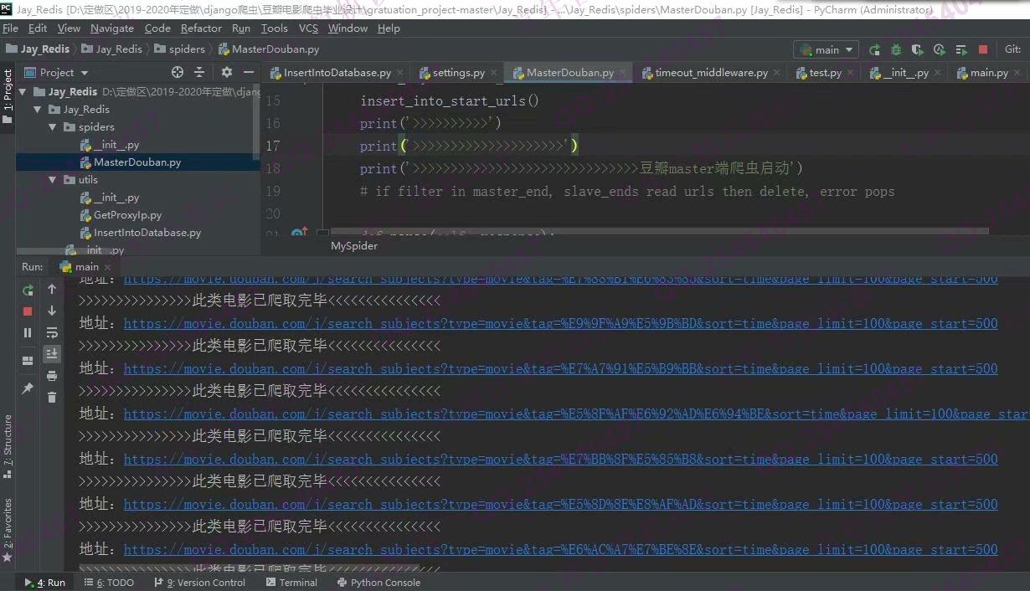Open the Terminal tool window

[x=291, y=583]
